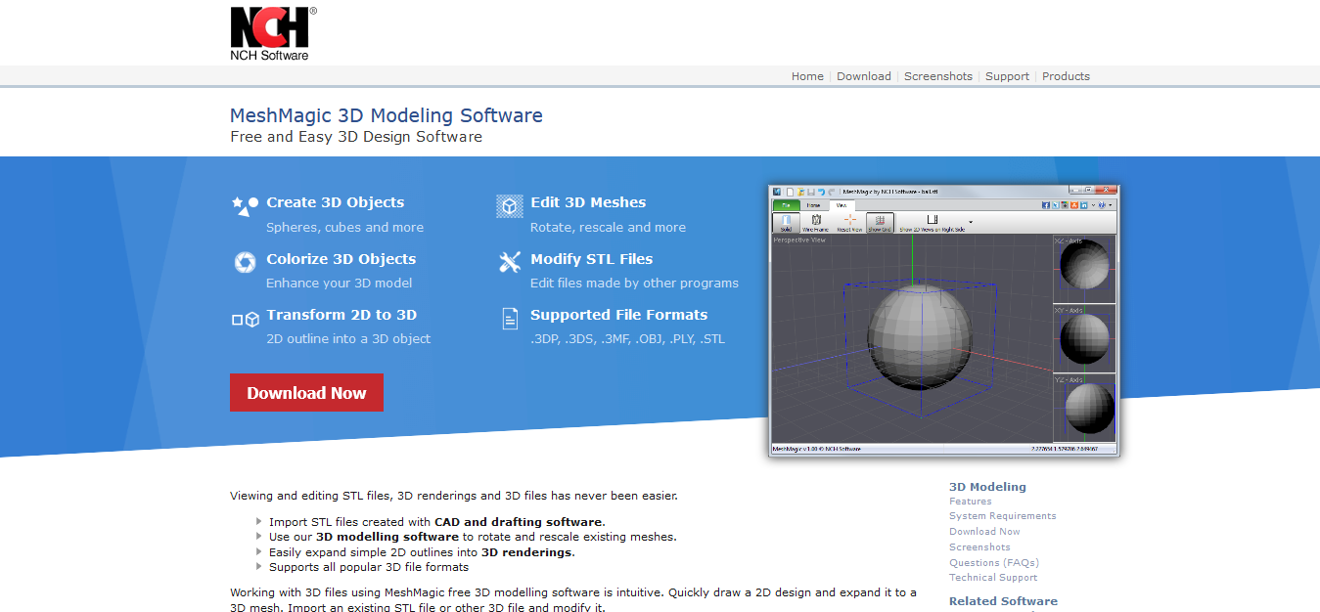Open Support in the top navigation
This screenshot has height=612, width=1320.
[x=1007, y=76]
